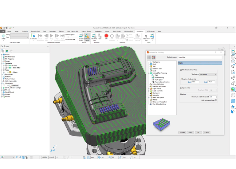Viewport: 236px width, 169px height.
Task: Click the End elevation angle link
Action: click(206, 82)
